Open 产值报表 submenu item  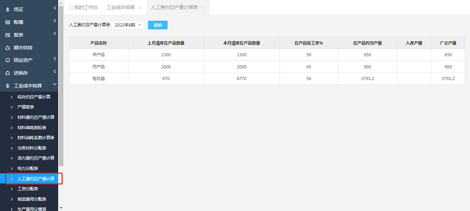point(26,107)
